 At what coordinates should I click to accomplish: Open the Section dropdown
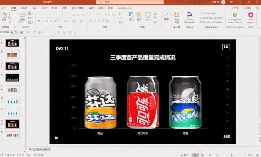pyautogui.click(x=30, y=22)
